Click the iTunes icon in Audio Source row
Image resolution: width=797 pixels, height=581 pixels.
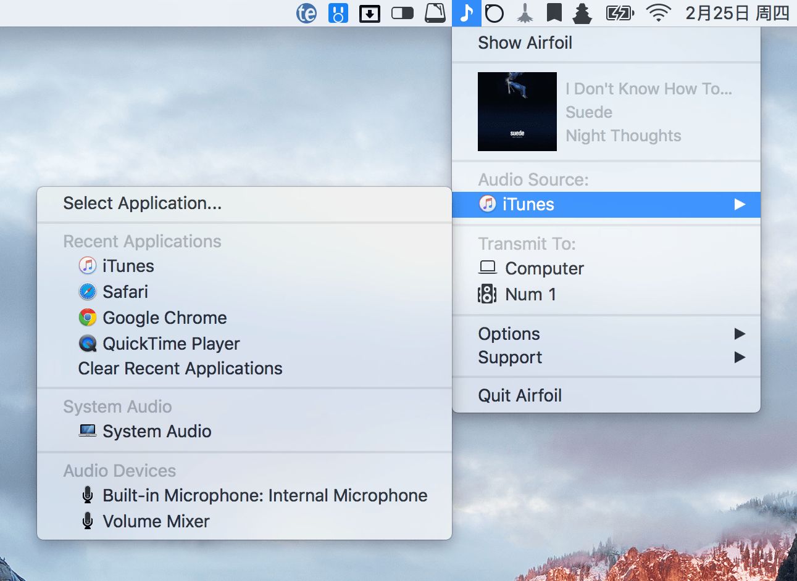(488, 204)
